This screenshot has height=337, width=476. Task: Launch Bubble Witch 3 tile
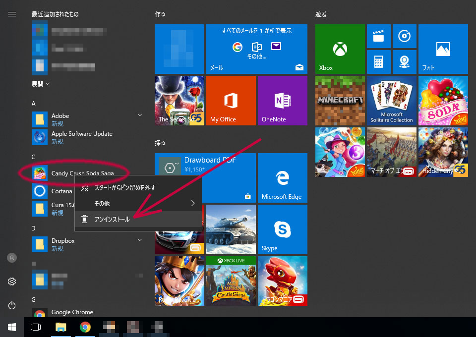[x=340, y=152]
